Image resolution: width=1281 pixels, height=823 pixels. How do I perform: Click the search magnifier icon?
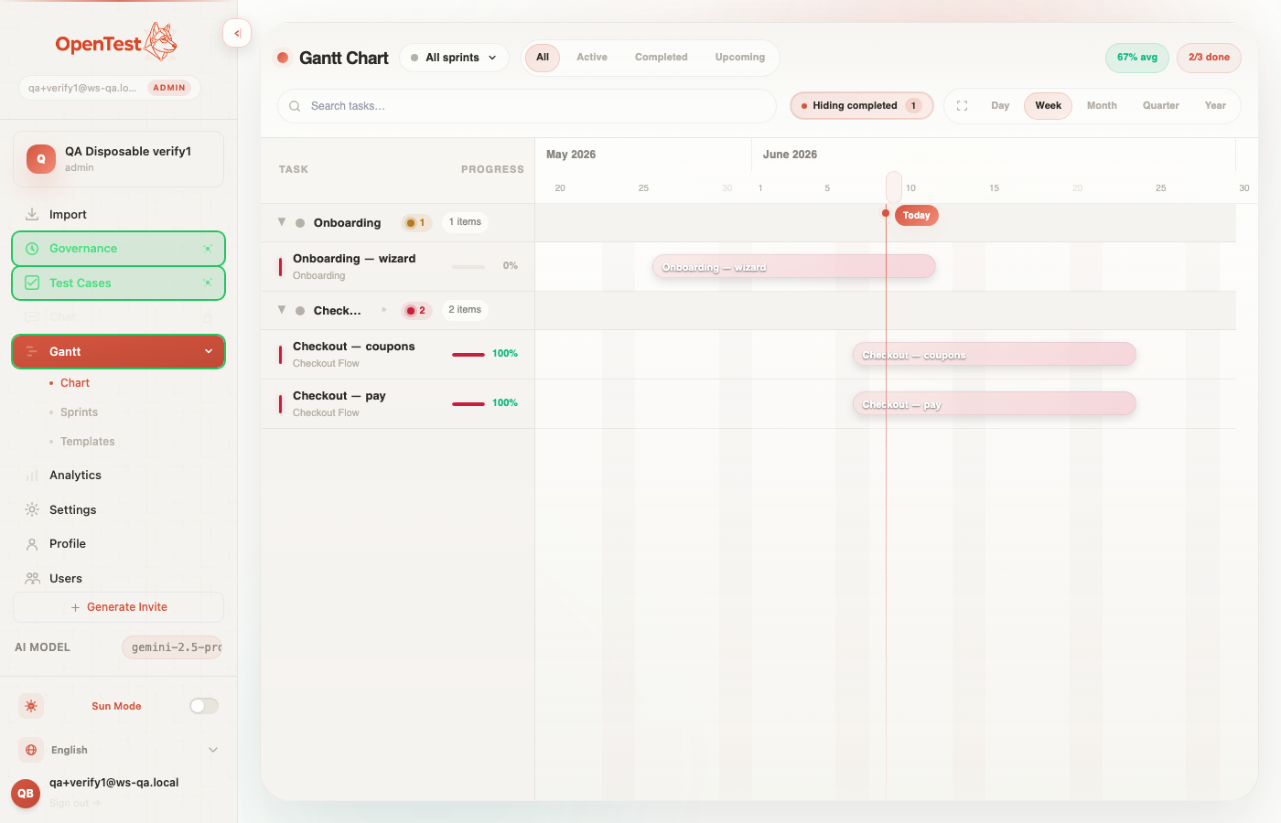(295, 106)
